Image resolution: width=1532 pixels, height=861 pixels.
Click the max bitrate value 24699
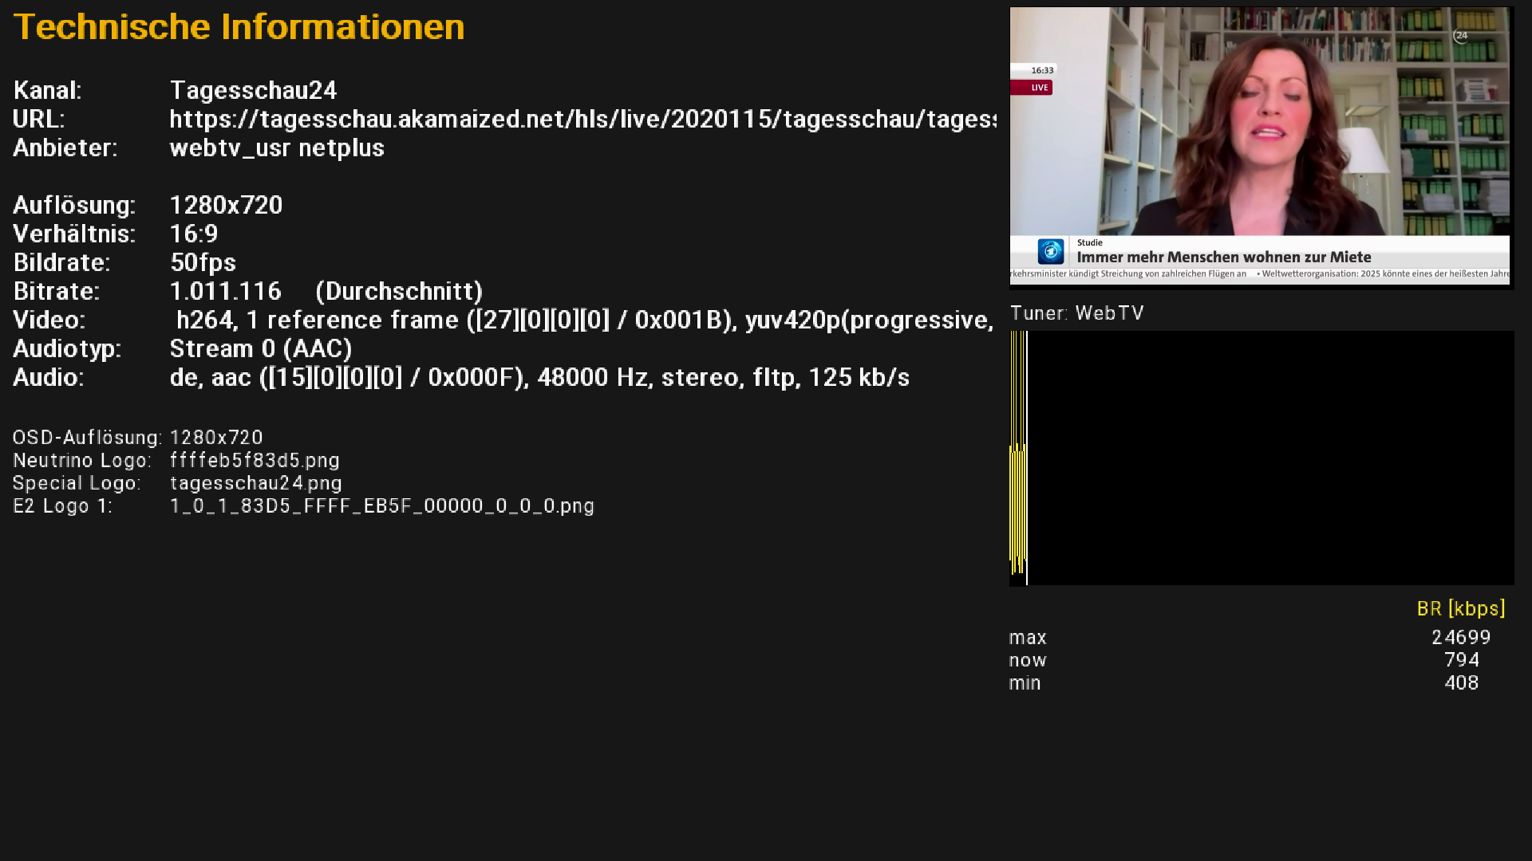pos(1460,638)
